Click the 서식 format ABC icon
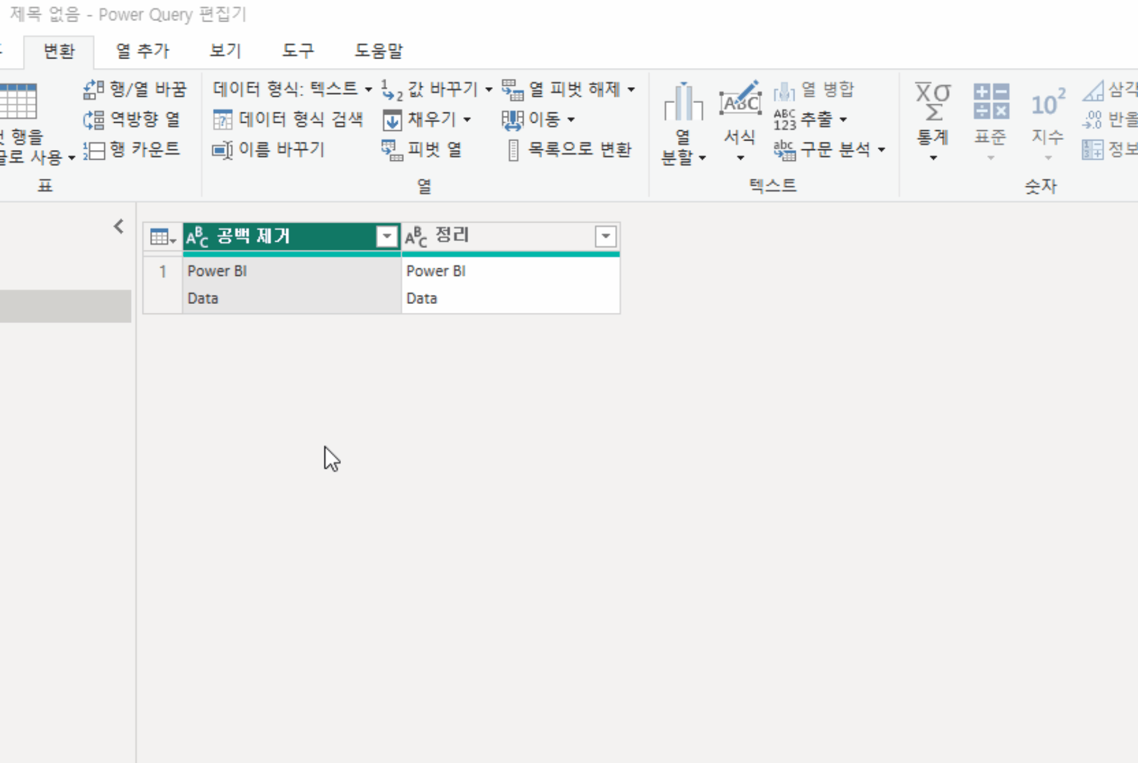1138x763 pixels. (740, 99)
